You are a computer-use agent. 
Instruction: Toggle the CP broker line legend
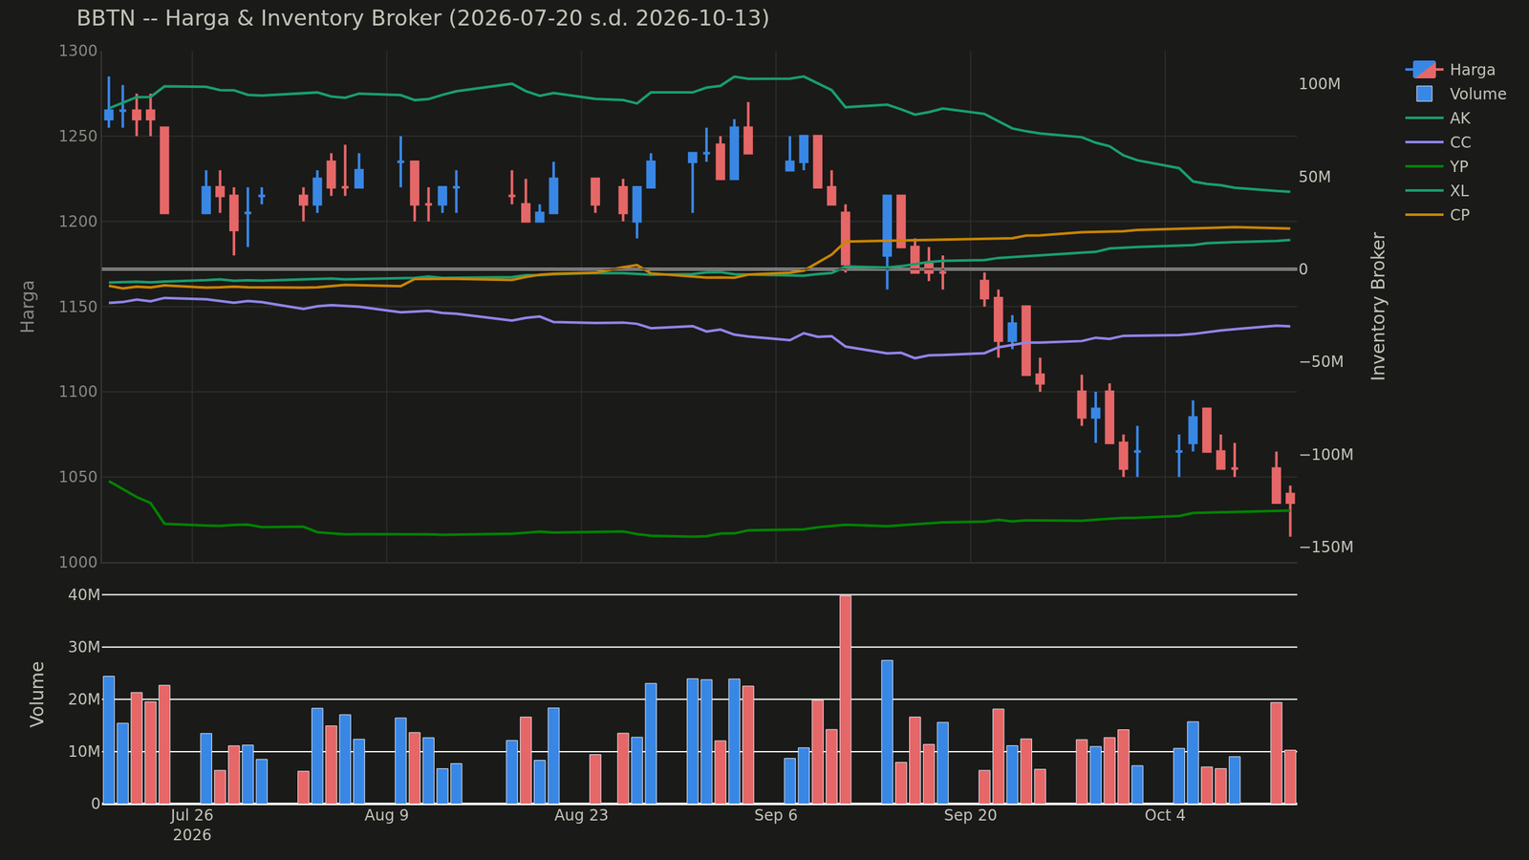(1438, 215)
